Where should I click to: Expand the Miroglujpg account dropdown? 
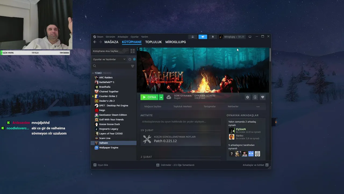click(232, 37)
